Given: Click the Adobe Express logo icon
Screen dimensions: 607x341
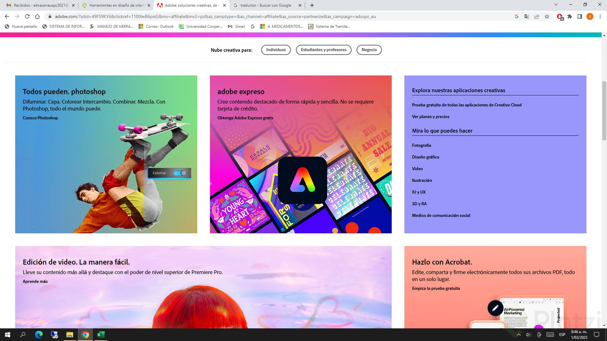Looking at the screenshot, I should (x=302, y=180).
